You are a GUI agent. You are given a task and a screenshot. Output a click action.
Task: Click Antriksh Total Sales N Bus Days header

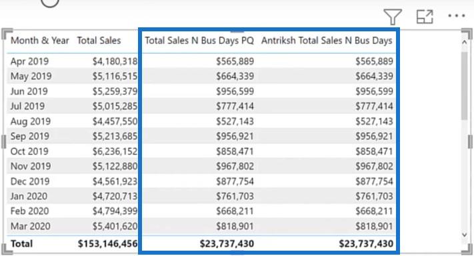tap(327, 41)
